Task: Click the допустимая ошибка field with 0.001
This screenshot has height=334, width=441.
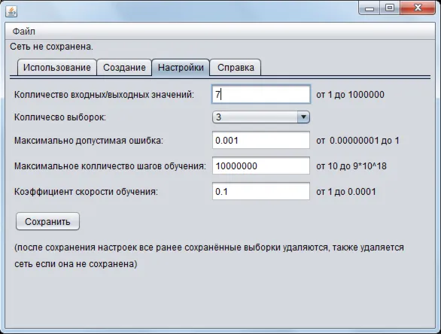Action: [x=261, y=140]
